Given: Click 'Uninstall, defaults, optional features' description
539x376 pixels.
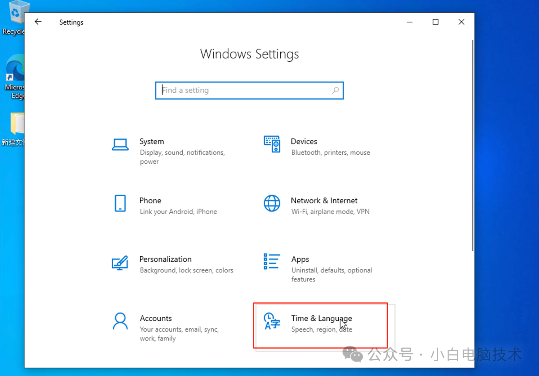Looking at the screenshot, I should pos(332,275).
